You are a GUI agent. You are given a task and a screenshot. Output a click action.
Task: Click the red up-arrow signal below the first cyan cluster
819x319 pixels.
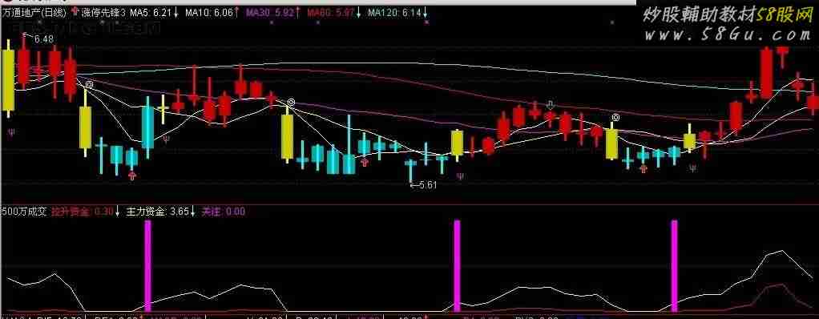pyautogui.click(x=133, y=176)
